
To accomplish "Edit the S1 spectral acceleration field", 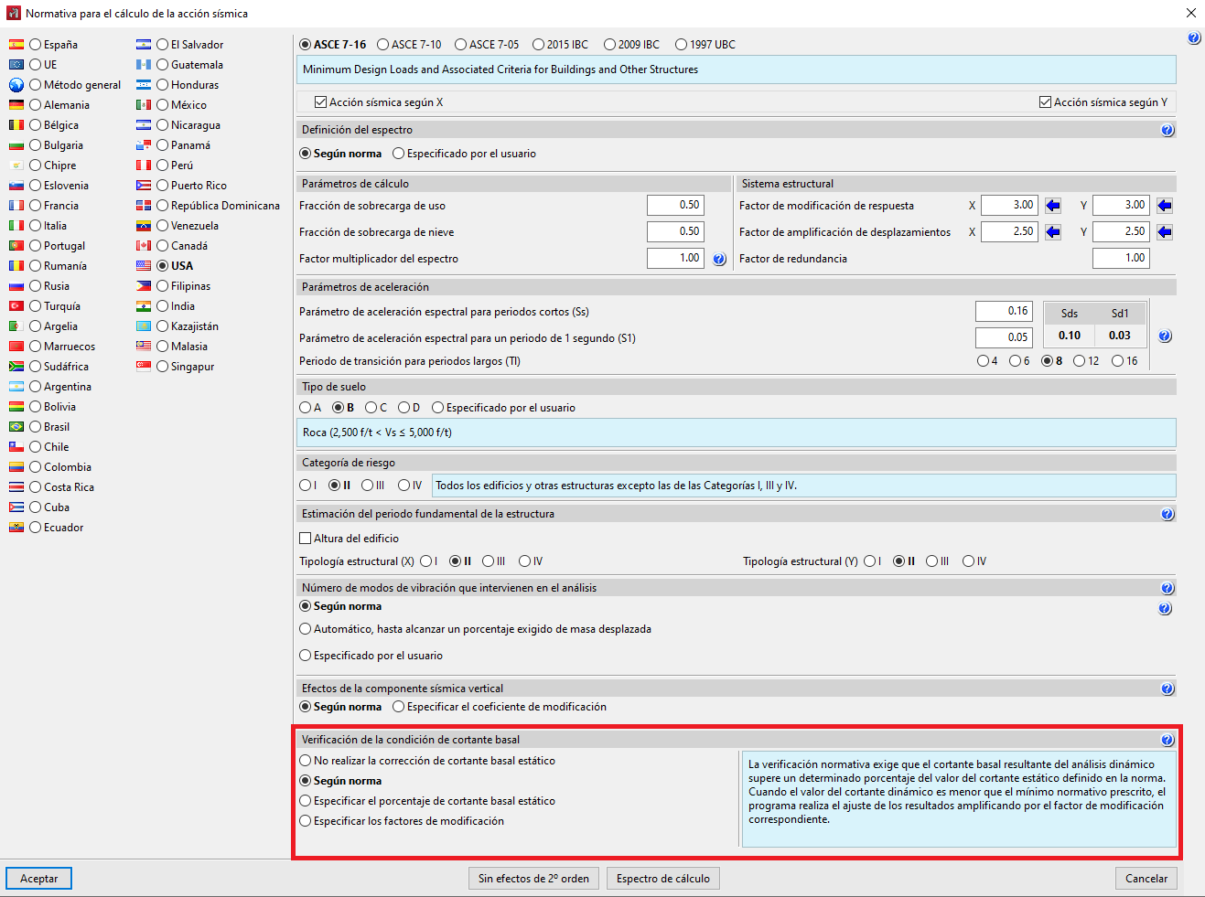I will (x=1004, y=338).
